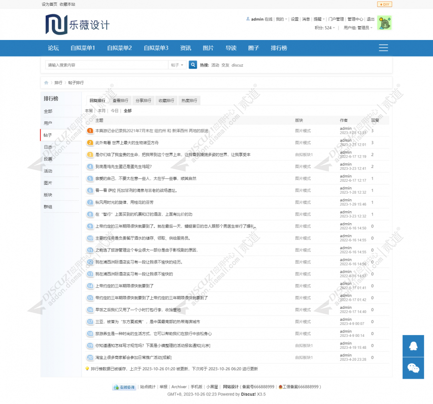Click the discuz hot search keyword
The height and width of the screenshot is (404, 433).
237,65
